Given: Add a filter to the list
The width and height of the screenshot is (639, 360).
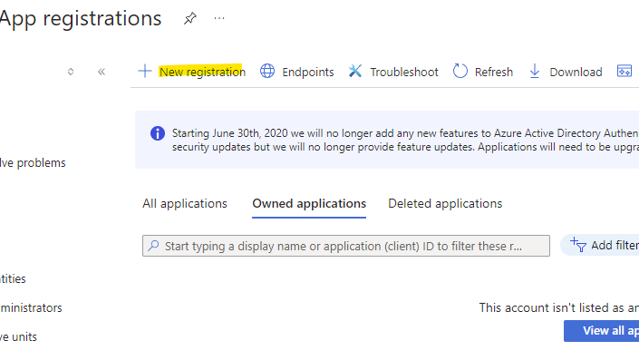Looking at the screenshot, I should tap(600, 246).
